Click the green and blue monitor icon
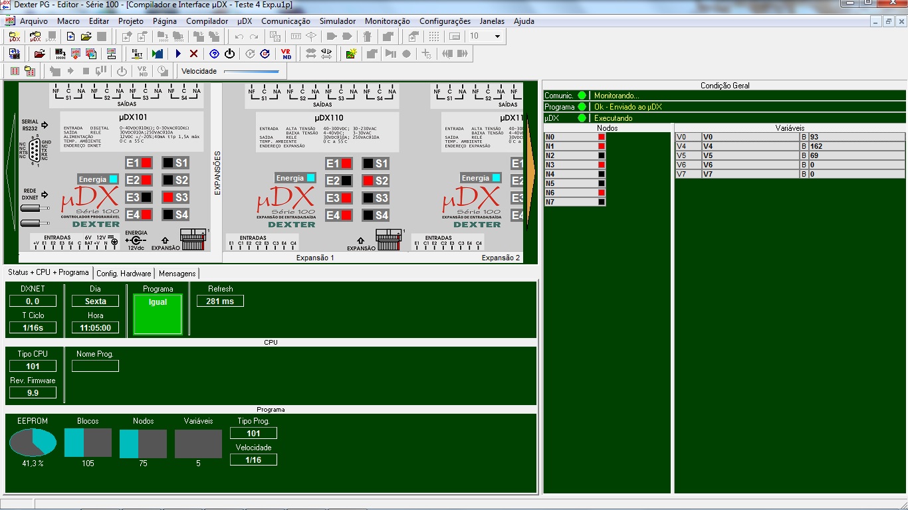908x510 pixels. pos(158,54)
